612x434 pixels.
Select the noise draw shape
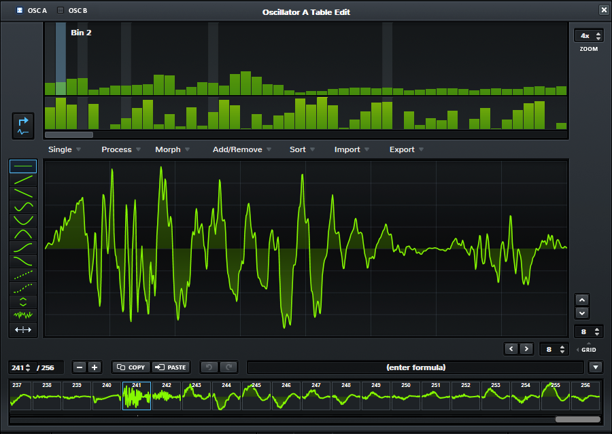click(x=23, y=315)
